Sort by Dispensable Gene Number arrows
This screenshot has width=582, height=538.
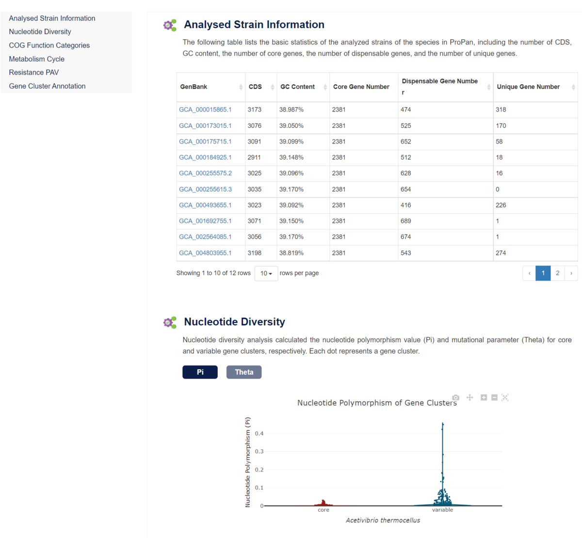click(x=489, y=87)
